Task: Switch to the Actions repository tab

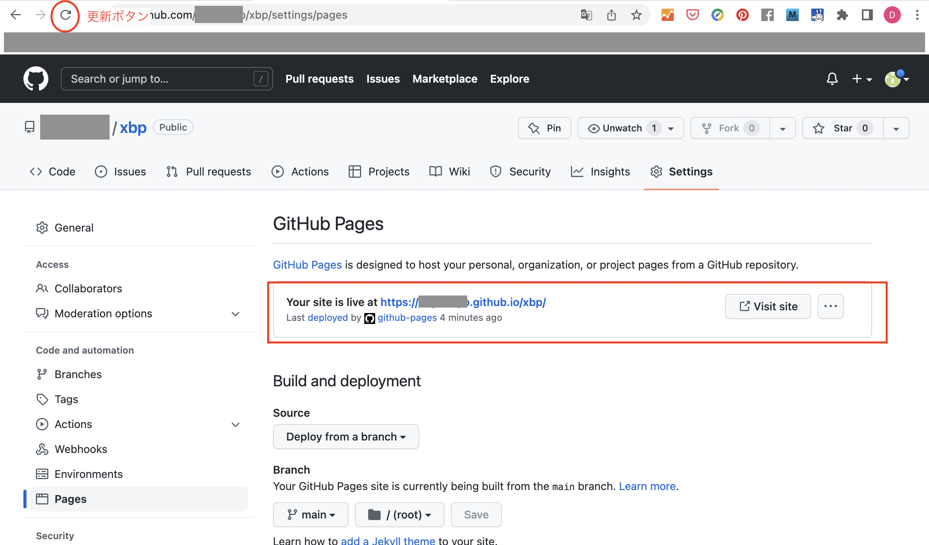Action: pyautogui.click(x=300, y=172)
